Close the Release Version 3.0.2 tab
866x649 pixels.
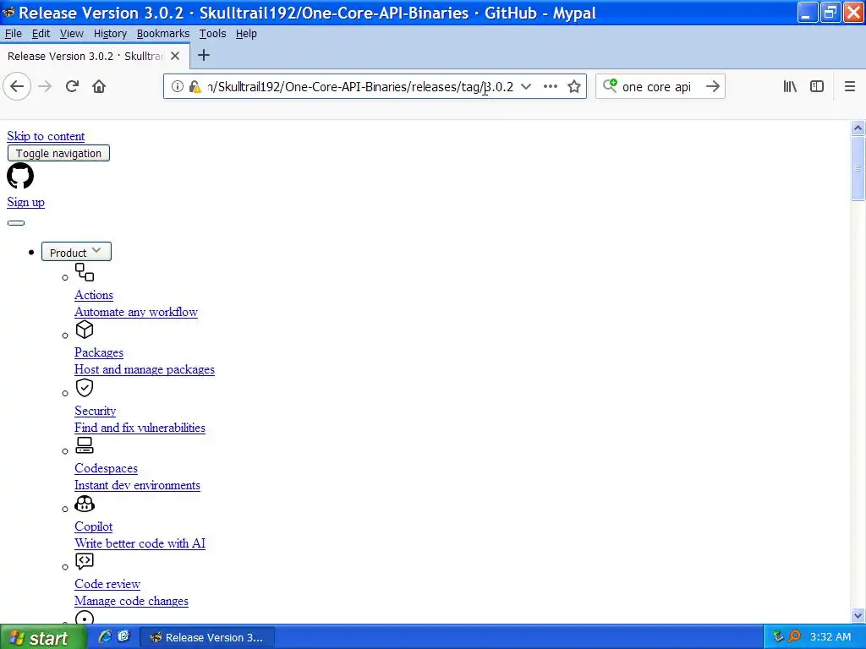[175, 56]
